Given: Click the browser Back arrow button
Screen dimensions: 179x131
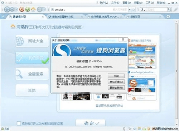Looking at the screenshot, I should pos(7,9).
